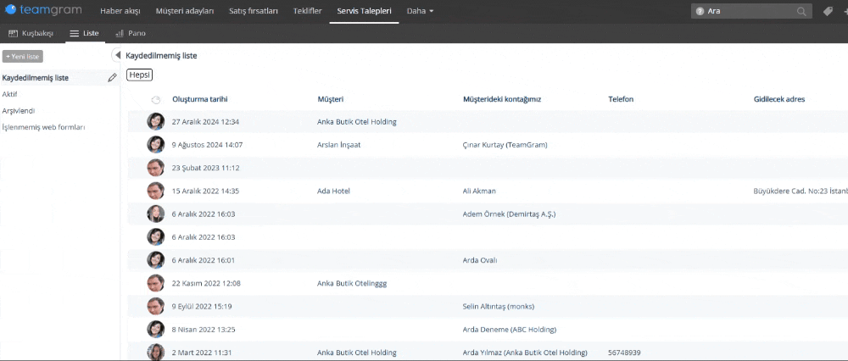Click date 9 Ağustos 2024 14:07

[x=207, y=145]
